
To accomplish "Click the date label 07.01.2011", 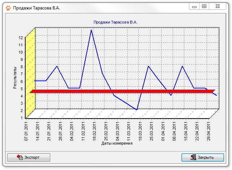I will (x=26, y=131).
